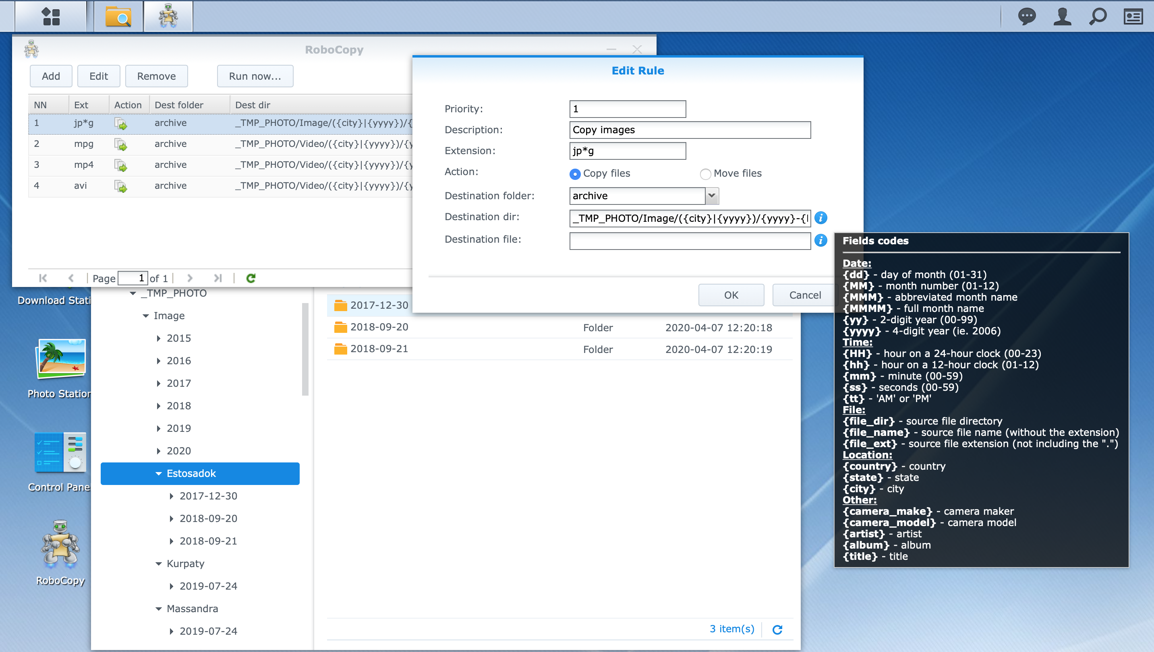Select rule row 4 with avi extension

coord(220,186)
